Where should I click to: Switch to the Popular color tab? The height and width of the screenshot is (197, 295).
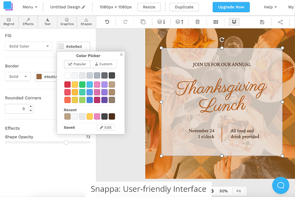click(77, 64)
